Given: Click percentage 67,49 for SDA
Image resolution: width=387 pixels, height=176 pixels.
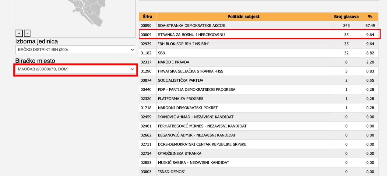Looking at the screenshot, I should pos(370,26).
